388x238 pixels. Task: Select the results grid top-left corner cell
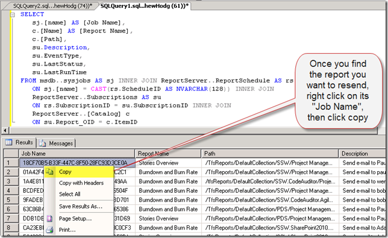coord(11,154)
